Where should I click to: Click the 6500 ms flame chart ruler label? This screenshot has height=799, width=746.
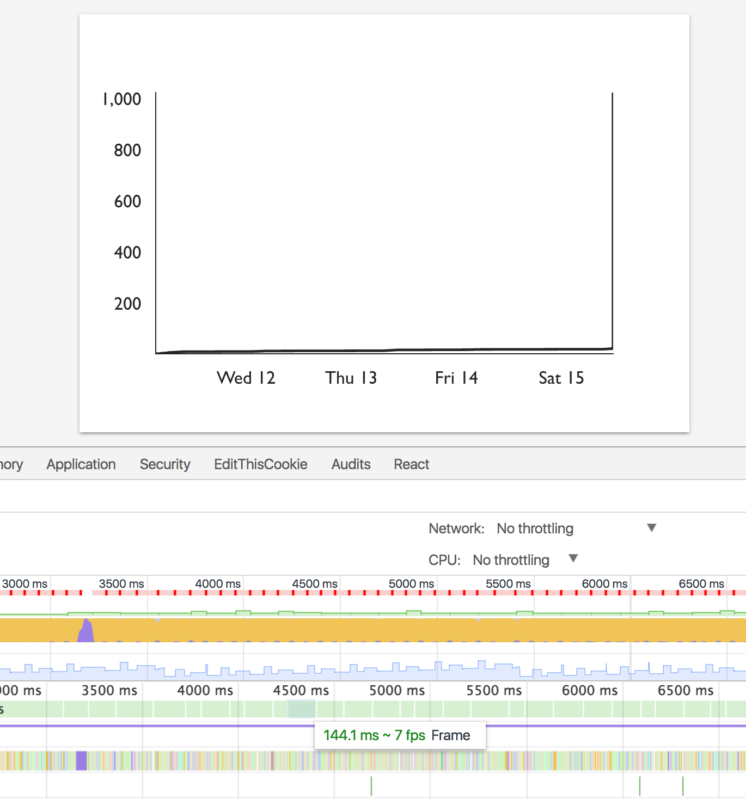[686, 690]
